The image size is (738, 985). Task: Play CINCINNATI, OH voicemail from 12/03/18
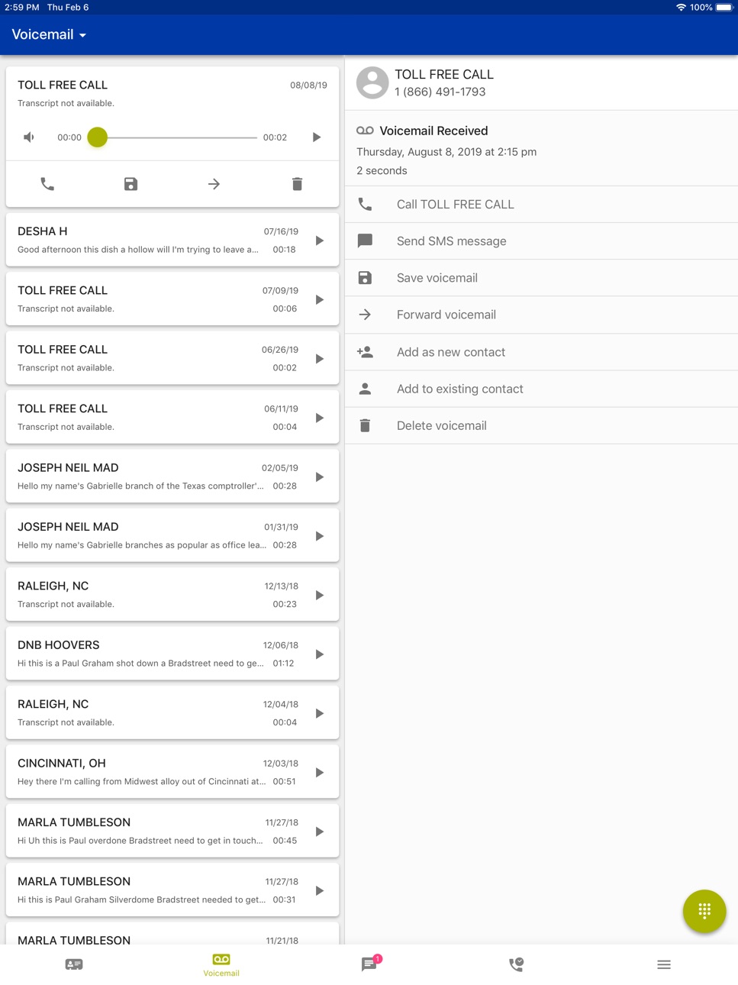pos(320,773)
